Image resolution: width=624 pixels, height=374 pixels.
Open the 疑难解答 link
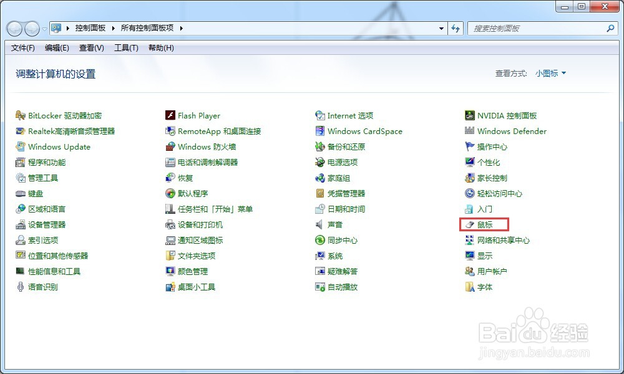343,271
